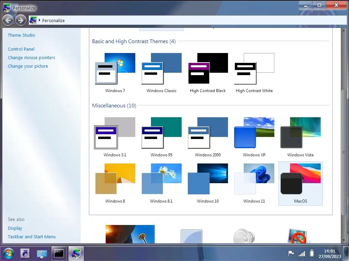This screenshot has height=261, width=349.
Task: Apply the Windows XP theme
Action: 254,137
